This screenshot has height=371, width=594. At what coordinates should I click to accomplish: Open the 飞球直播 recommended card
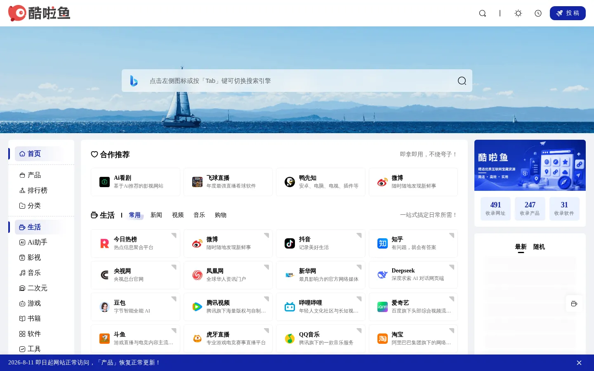(x=228, y=182)
